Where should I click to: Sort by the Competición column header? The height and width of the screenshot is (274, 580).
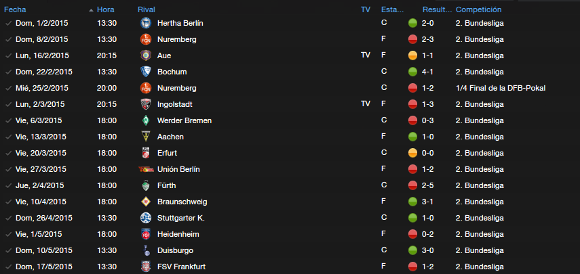point(479,9)
